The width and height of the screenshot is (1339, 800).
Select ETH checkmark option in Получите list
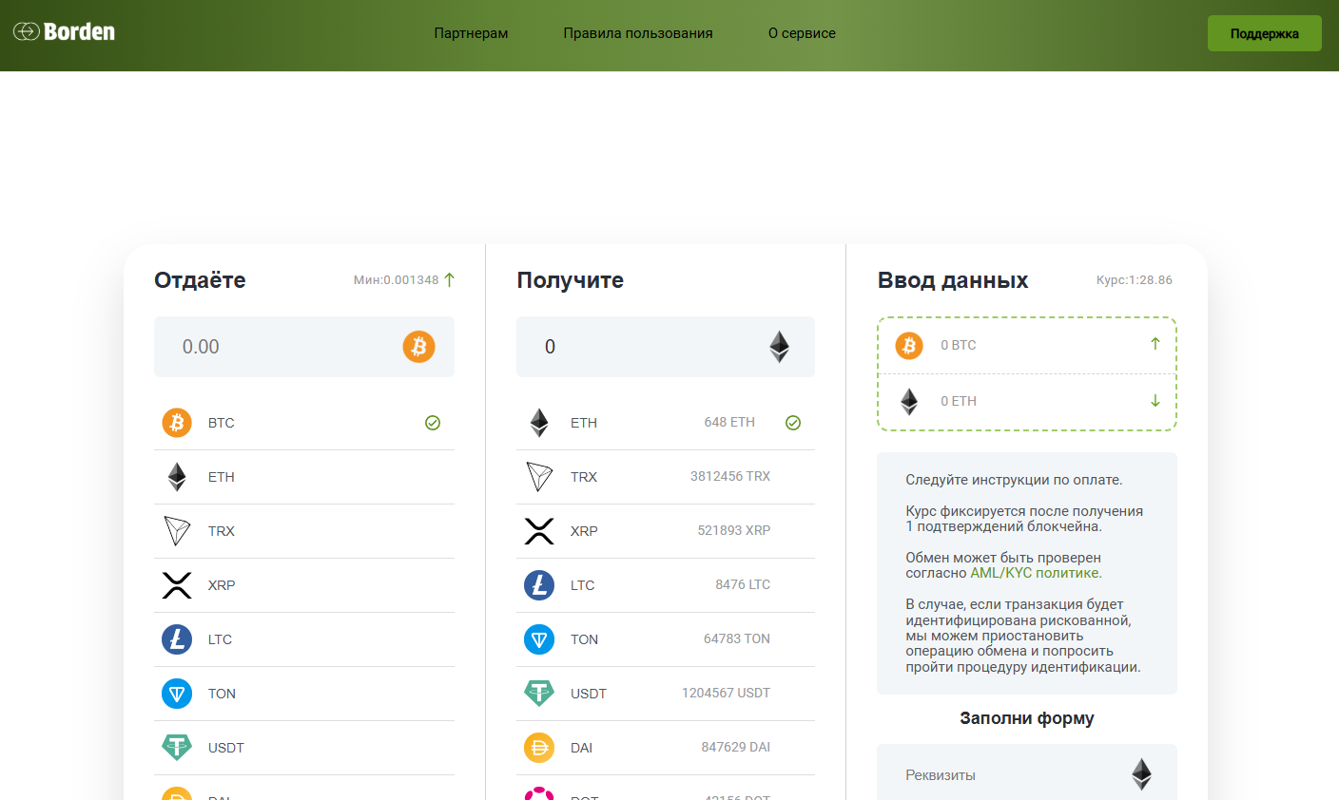793,423
